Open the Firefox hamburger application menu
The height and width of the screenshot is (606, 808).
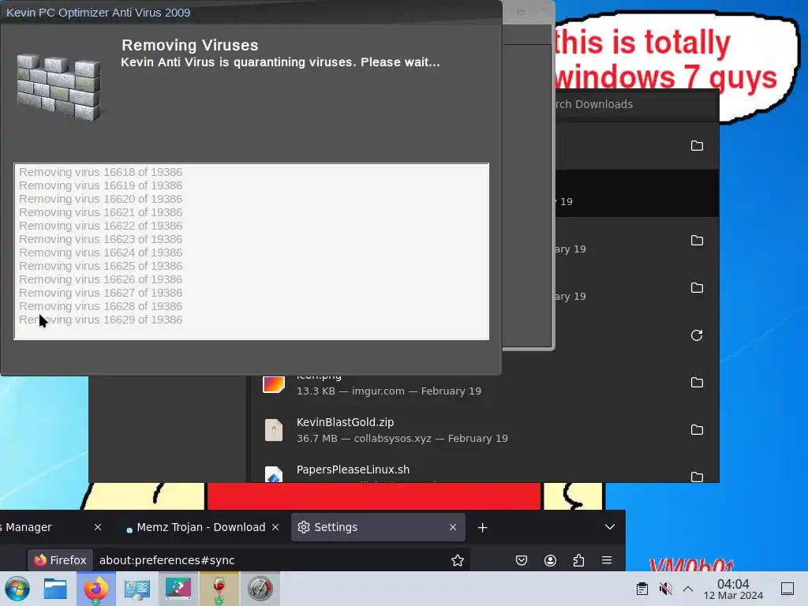click(607, 560)
